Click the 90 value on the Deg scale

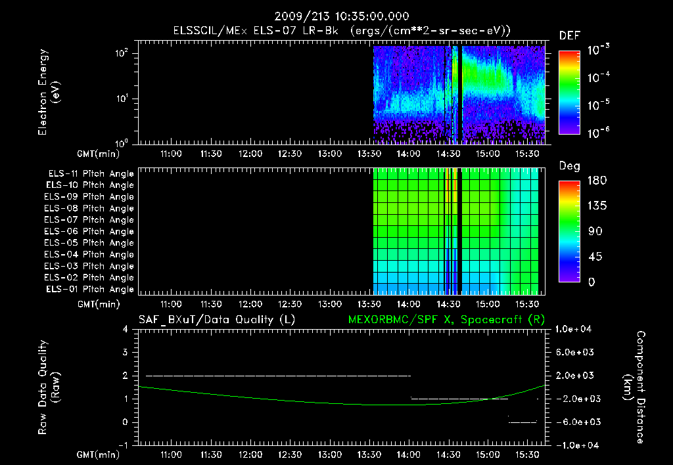click(x=595, y=232)
